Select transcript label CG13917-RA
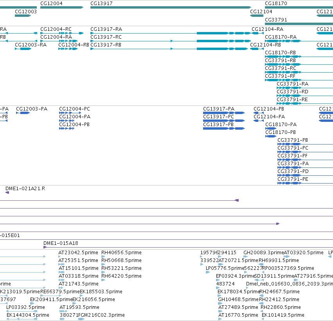 coord(106,29)
